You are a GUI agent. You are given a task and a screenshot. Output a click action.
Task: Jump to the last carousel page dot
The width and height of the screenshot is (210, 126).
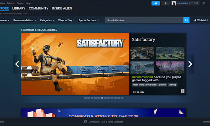click(x=122, y=98)
